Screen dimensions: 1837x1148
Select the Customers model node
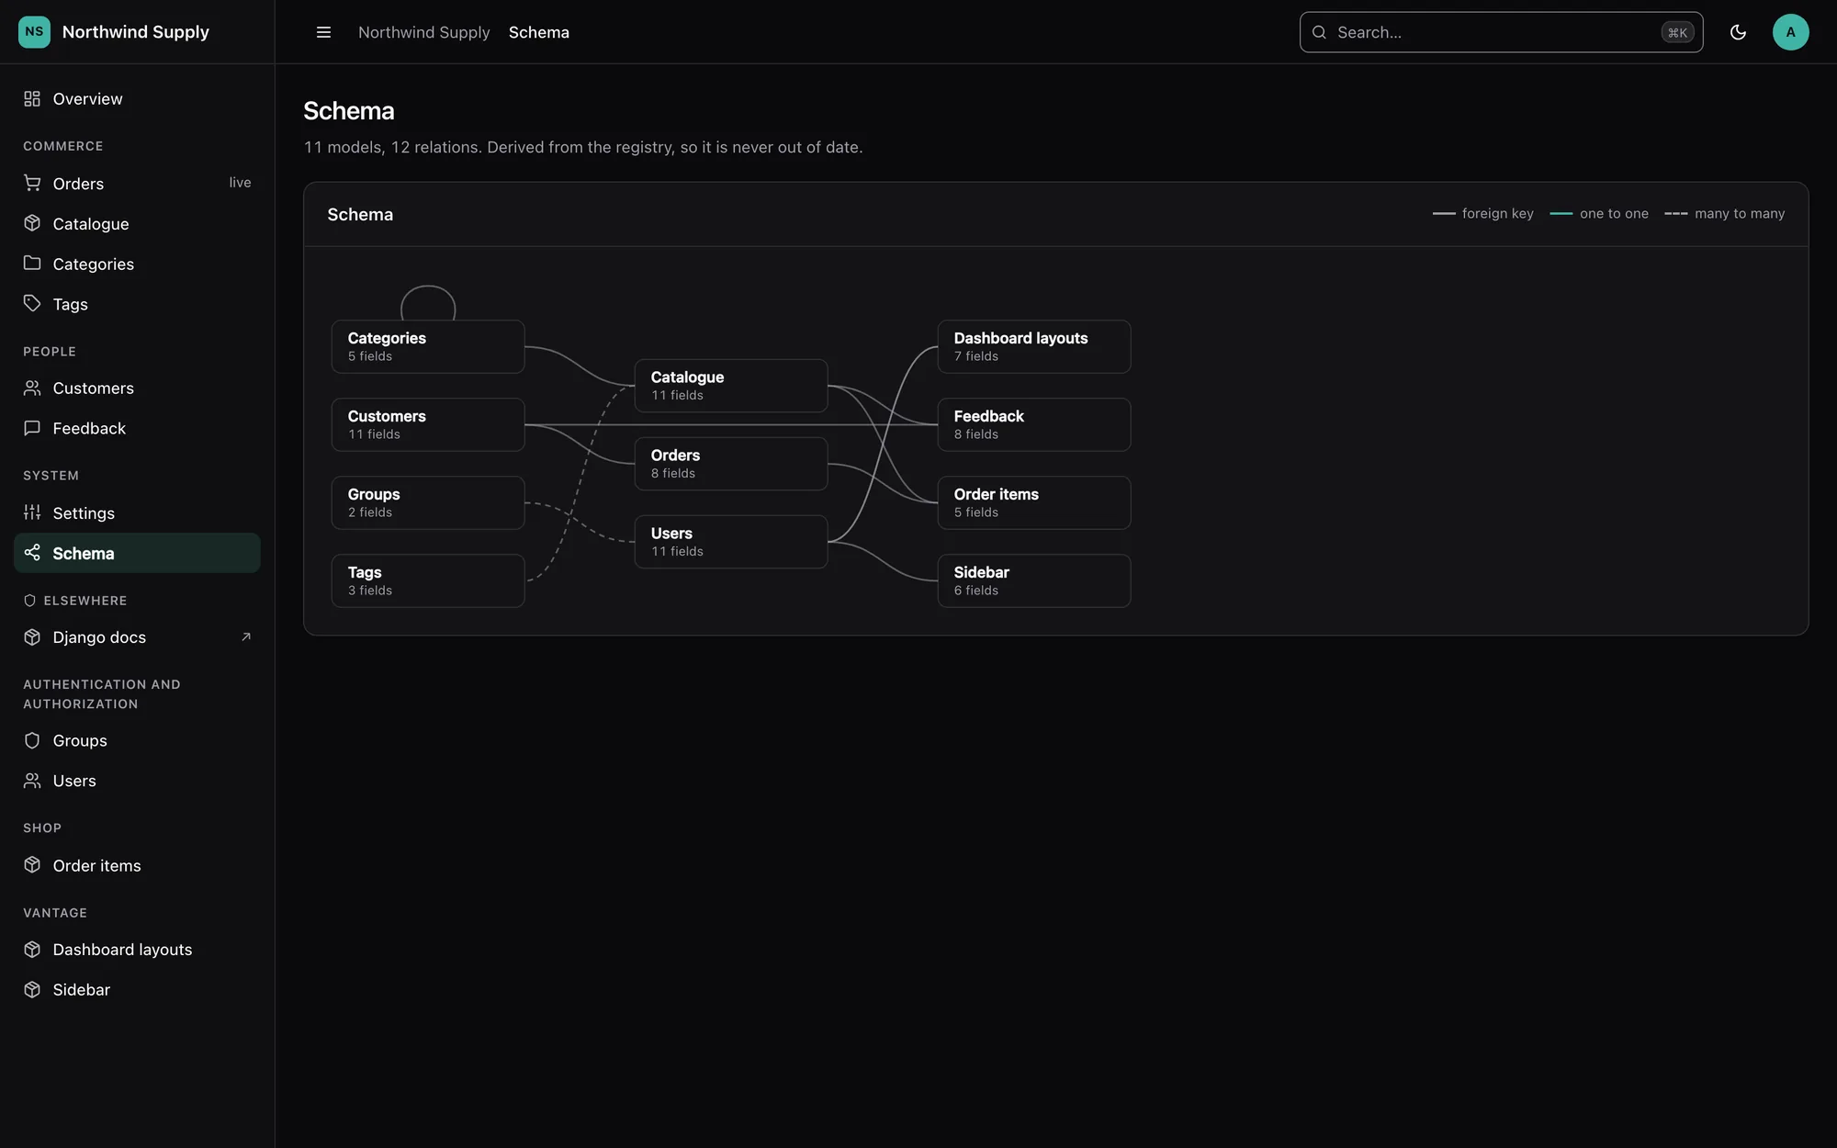[x=428, y=424]
